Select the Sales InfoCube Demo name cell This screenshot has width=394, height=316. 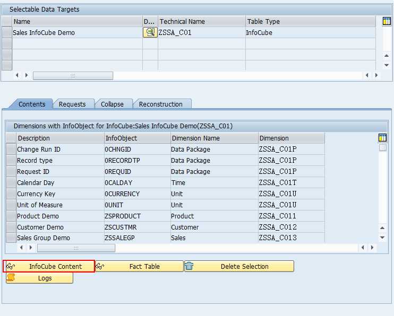coord(77,33)
